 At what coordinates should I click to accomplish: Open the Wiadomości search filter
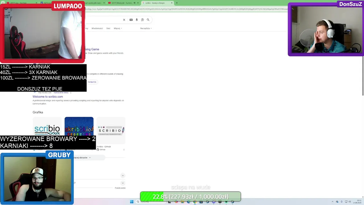[x=97, y=28]
